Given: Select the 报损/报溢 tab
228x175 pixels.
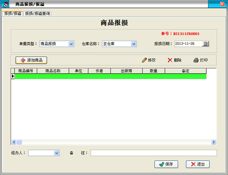Looking at the screenshot, I should tap(13, 14).
